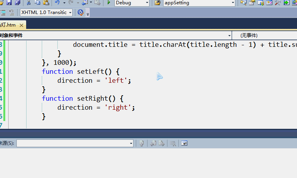Toggle Word Wrap in the output pane
This screenshot has width=297, height=178.
pyautogui.click(x=184, y=143)
